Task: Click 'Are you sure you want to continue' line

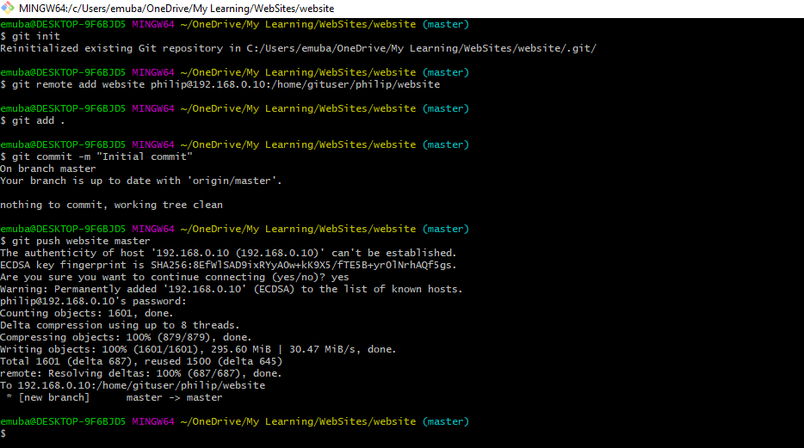Action: click(175, 277)
